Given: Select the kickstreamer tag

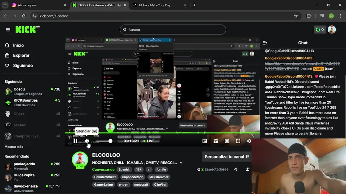Looking at the screenshot, I should pyautogui.click(x=159, y=177).
